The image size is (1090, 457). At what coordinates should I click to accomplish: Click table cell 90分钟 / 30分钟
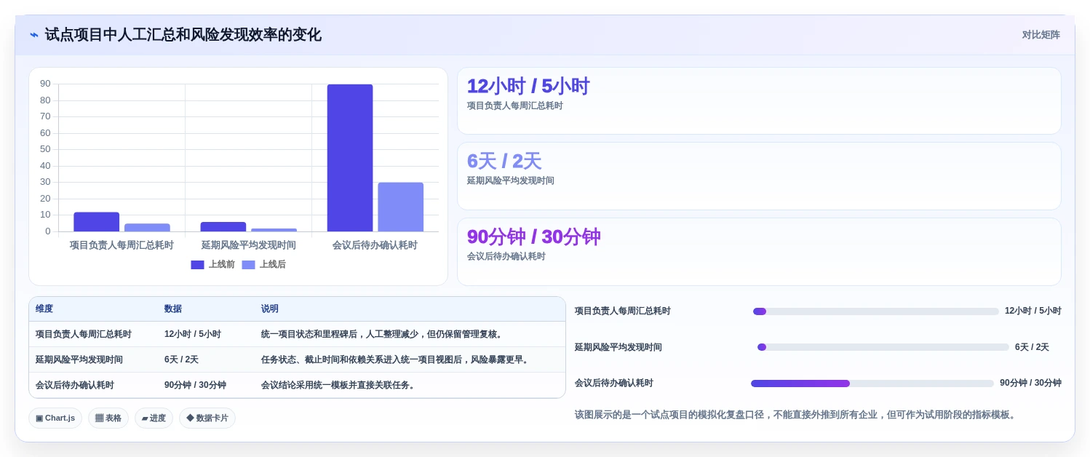[195, 386]
